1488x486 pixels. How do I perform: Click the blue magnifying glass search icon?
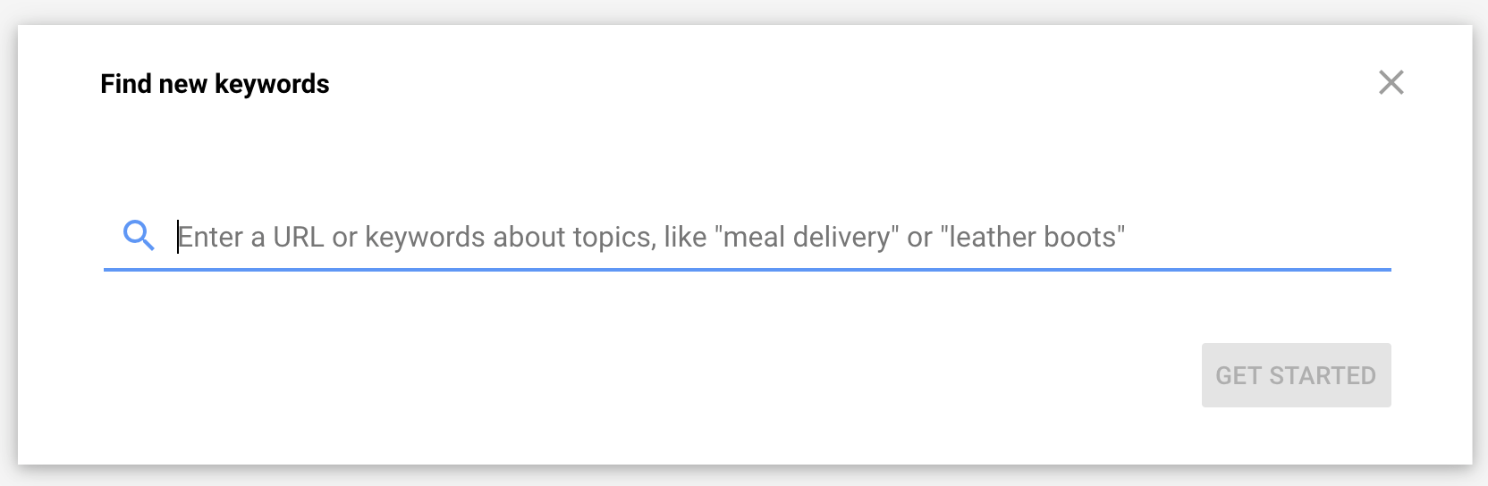[139, 236]
